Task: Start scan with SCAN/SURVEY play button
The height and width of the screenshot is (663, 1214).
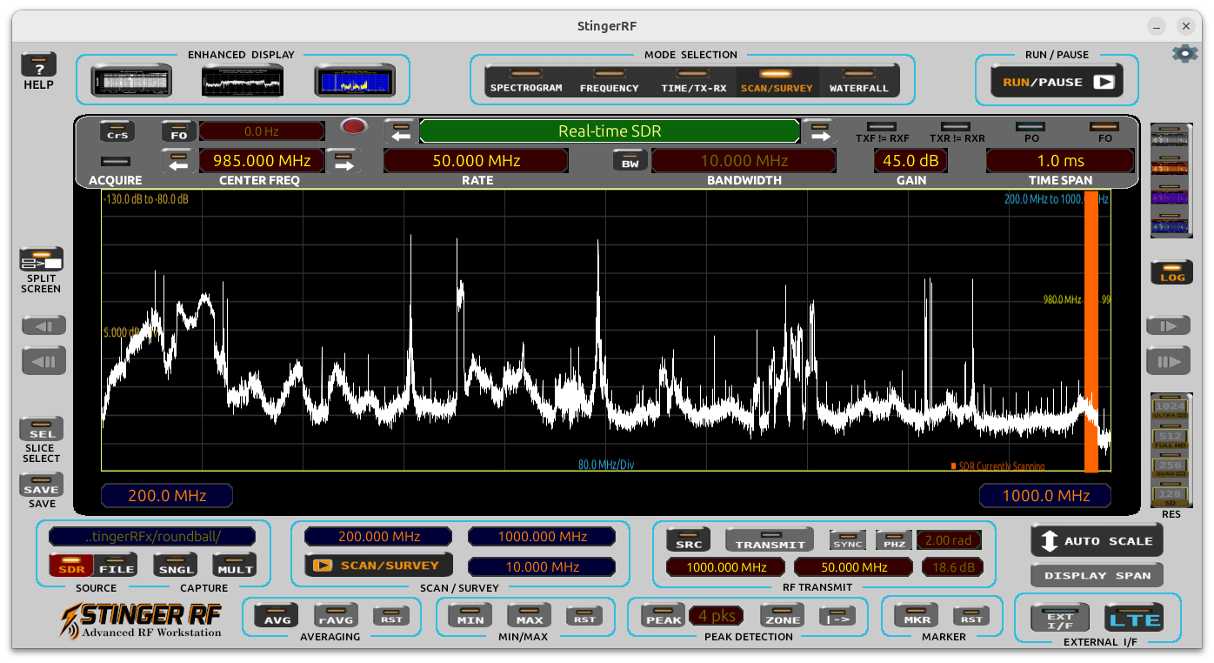Action: (x=378, y=566)
